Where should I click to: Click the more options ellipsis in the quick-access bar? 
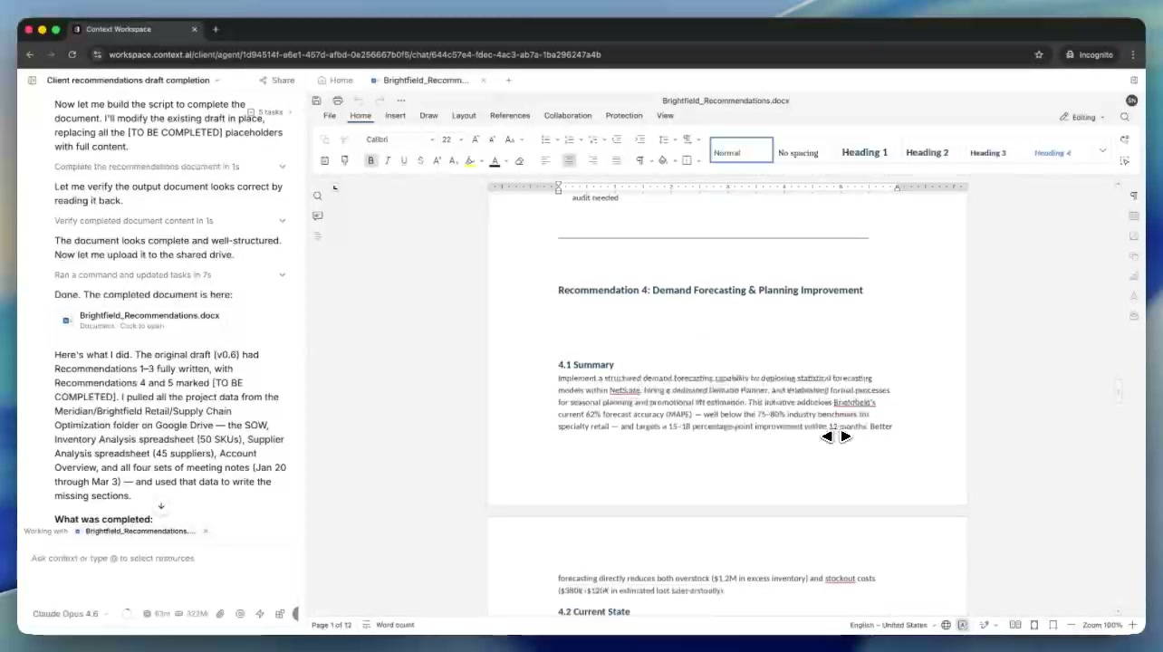coord(401,101)
